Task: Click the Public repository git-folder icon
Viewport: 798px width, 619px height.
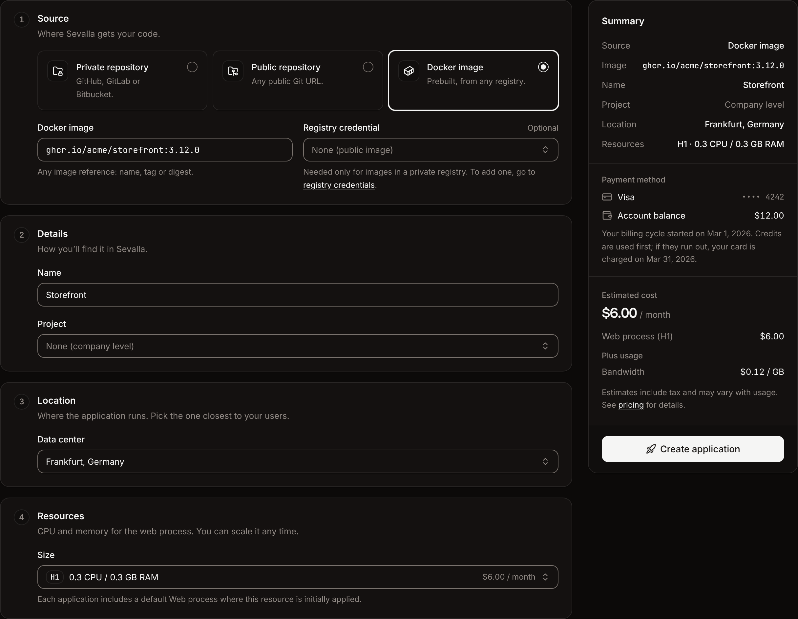Action: pyautogui.click(x=233, y=71)
